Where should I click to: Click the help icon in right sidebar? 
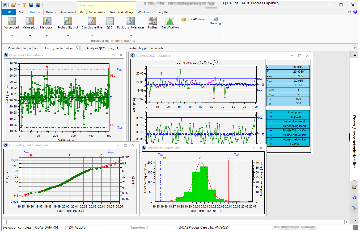[x=354, y=197]
